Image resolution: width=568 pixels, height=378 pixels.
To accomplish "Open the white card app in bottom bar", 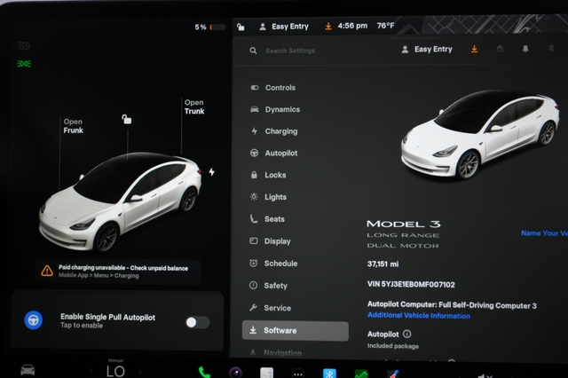I will (x=266, y=373).
